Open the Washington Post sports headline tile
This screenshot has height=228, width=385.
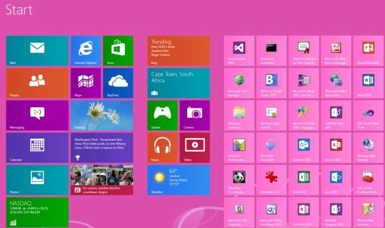coord(102,147)
